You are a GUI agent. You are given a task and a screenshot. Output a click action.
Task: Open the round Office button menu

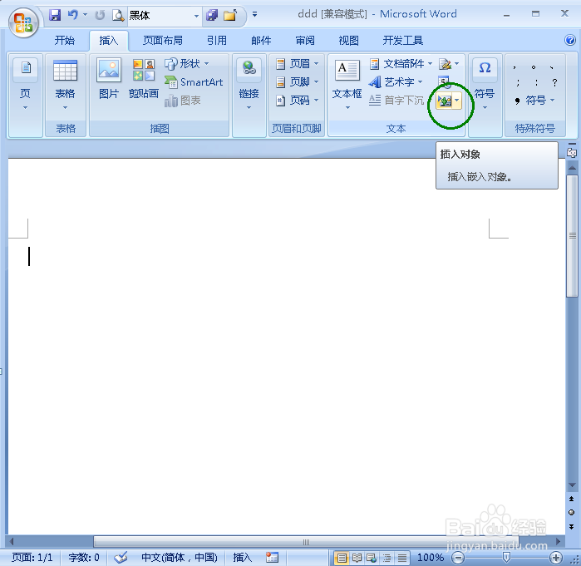point(23,22)
